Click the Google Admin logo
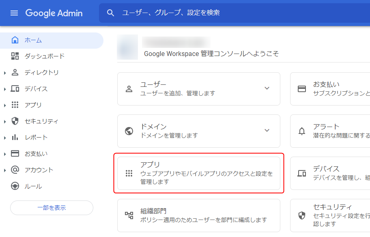Image resolution: width=370 pixels, height=237 pixels. point(54,13)
